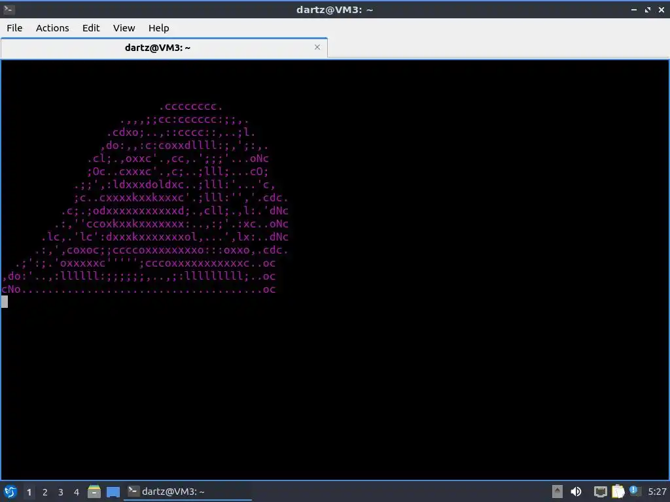Click the terminal icon in title bar
670x502 pixels.
tap(9, 9)
